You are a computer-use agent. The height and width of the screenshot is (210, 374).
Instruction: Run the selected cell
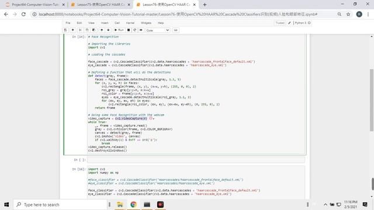(x=119, y=30)
